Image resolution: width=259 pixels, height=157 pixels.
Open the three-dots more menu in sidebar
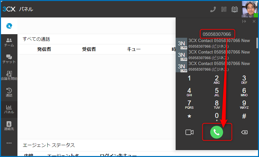click(9, 143)
